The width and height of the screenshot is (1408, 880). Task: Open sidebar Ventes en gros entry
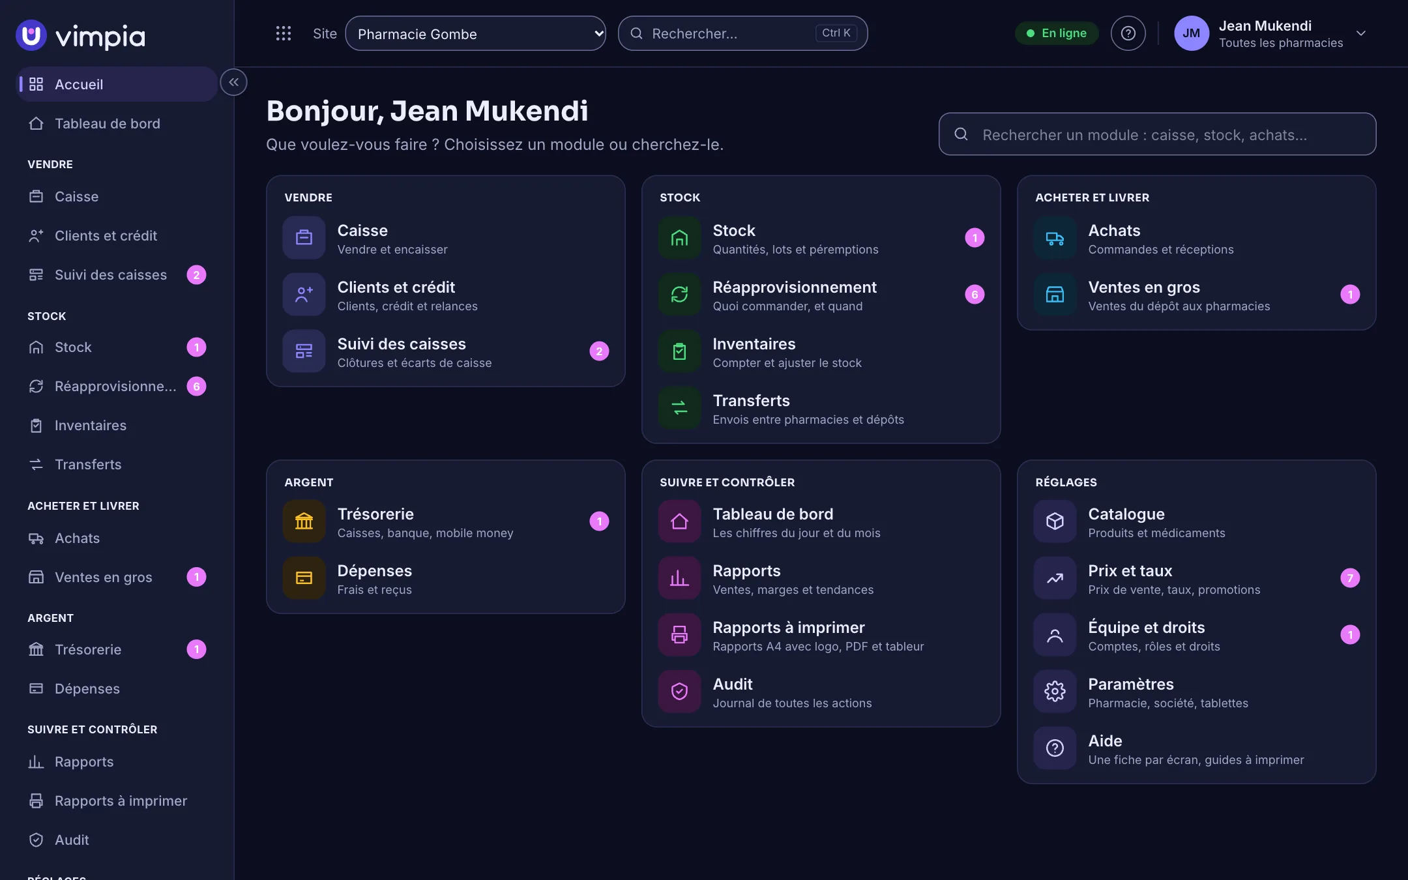click(117, 577)
